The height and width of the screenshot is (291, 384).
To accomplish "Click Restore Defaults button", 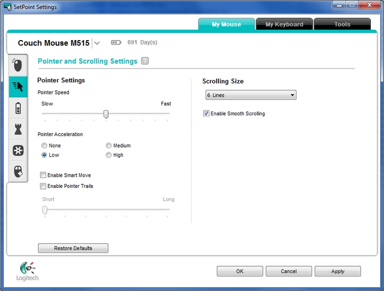I will click(x=73, y=248).
